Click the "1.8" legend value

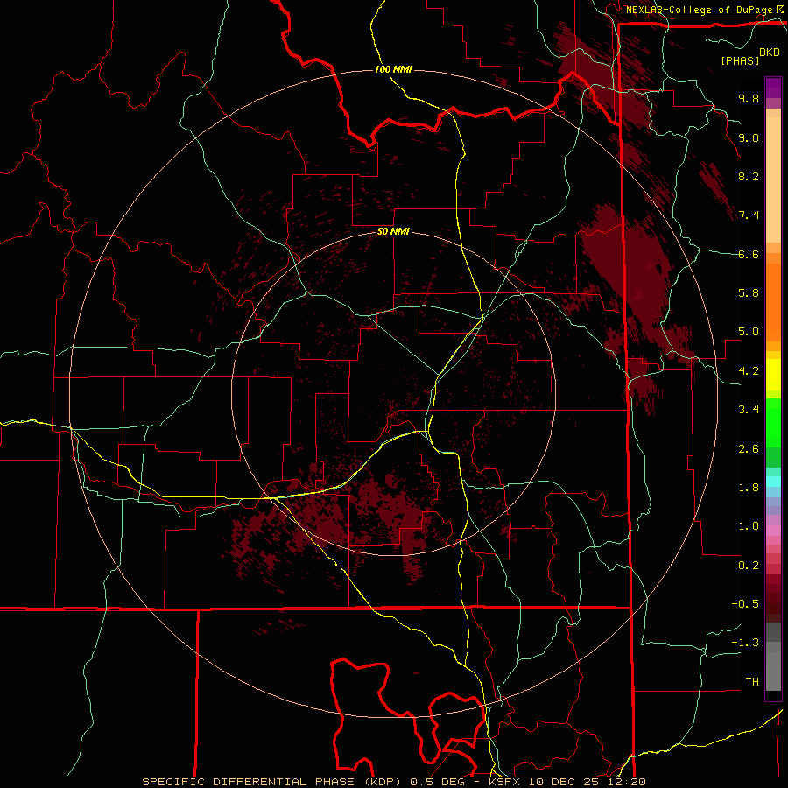point(749,488)
